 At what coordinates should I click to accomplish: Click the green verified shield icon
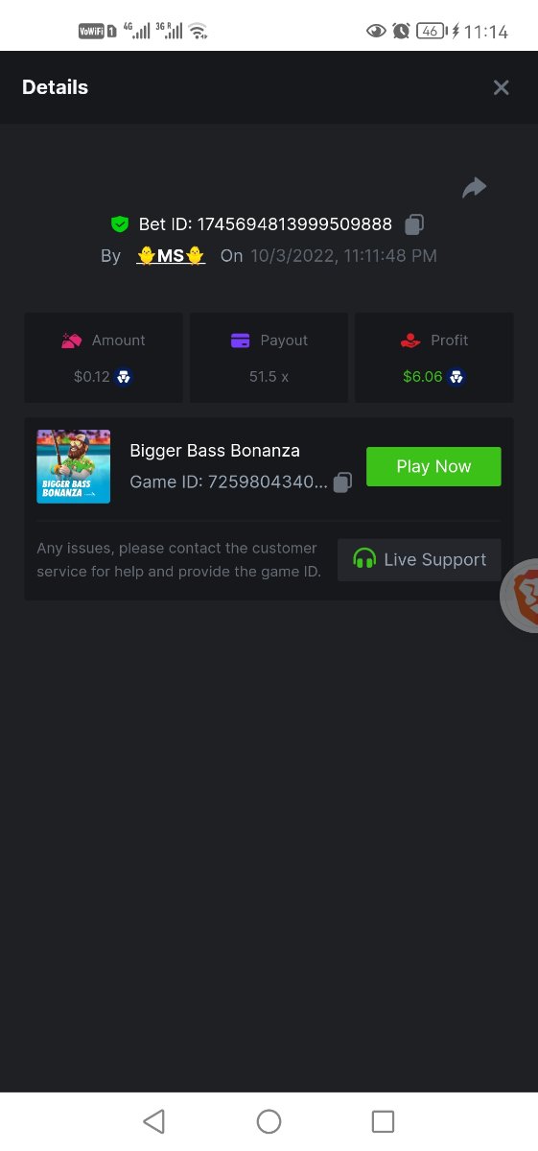(x=120, y=224)
